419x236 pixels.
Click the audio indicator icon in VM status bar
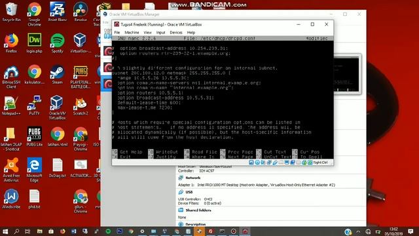tap(263, 163)
